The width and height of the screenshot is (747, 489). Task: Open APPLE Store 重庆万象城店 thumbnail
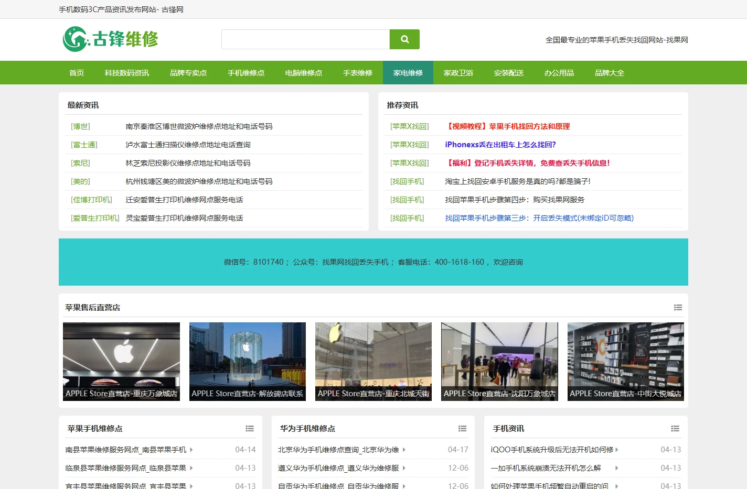[x=121, y=362]
